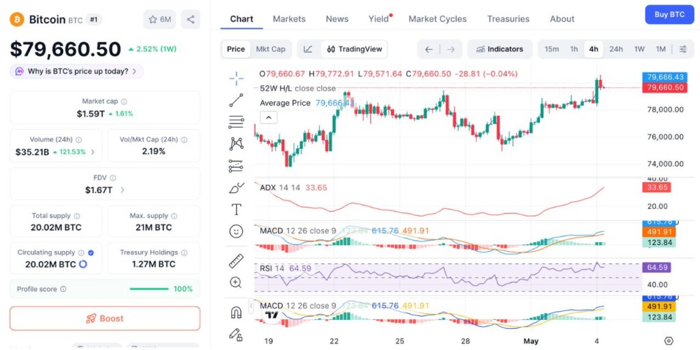The width and height of the screenshot is (700, 350).
Task: Add Bitcoin to watchlist with star button
Action: 160,20
